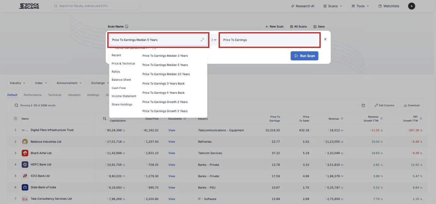
Task: Select the Cash Flow category
Action: click(119, 88)
